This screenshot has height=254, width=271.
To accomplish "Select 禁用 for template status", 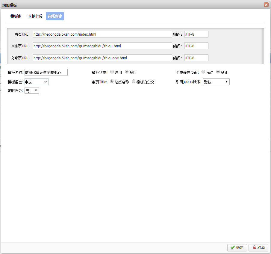I will tap(127, 72).
